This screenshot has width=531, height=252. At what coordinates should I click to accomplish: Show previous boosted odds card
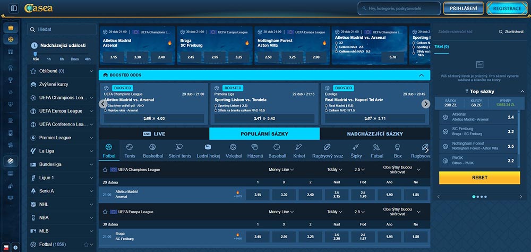tap(103, 104)
